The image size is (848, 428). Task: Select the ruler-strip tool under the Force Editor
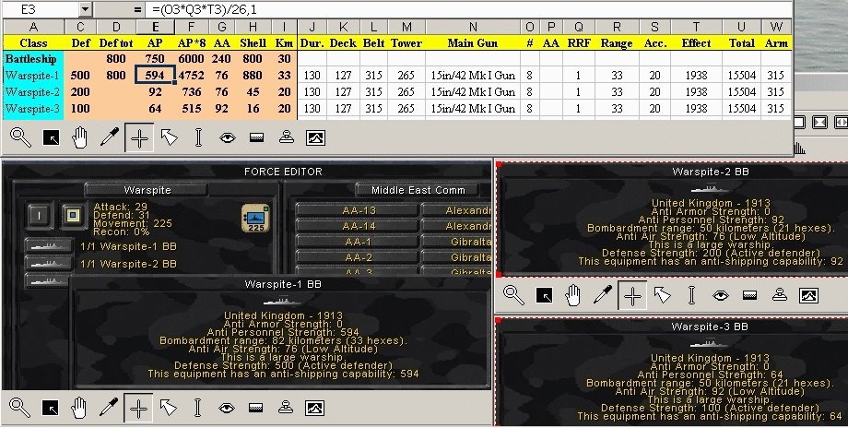coord(256,408)
